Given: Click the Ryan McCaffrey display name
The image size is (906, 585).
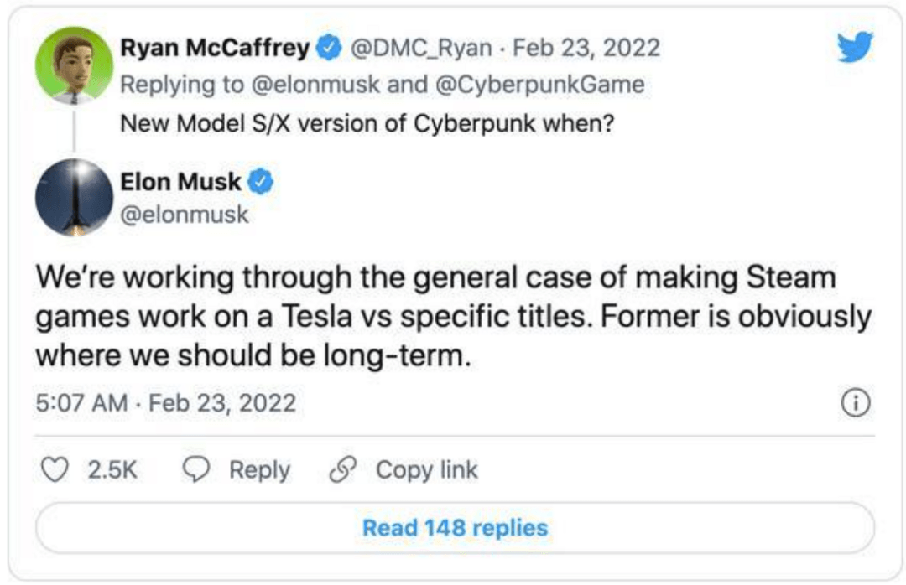Looking at the screenshot, I should tap(215, 48).
